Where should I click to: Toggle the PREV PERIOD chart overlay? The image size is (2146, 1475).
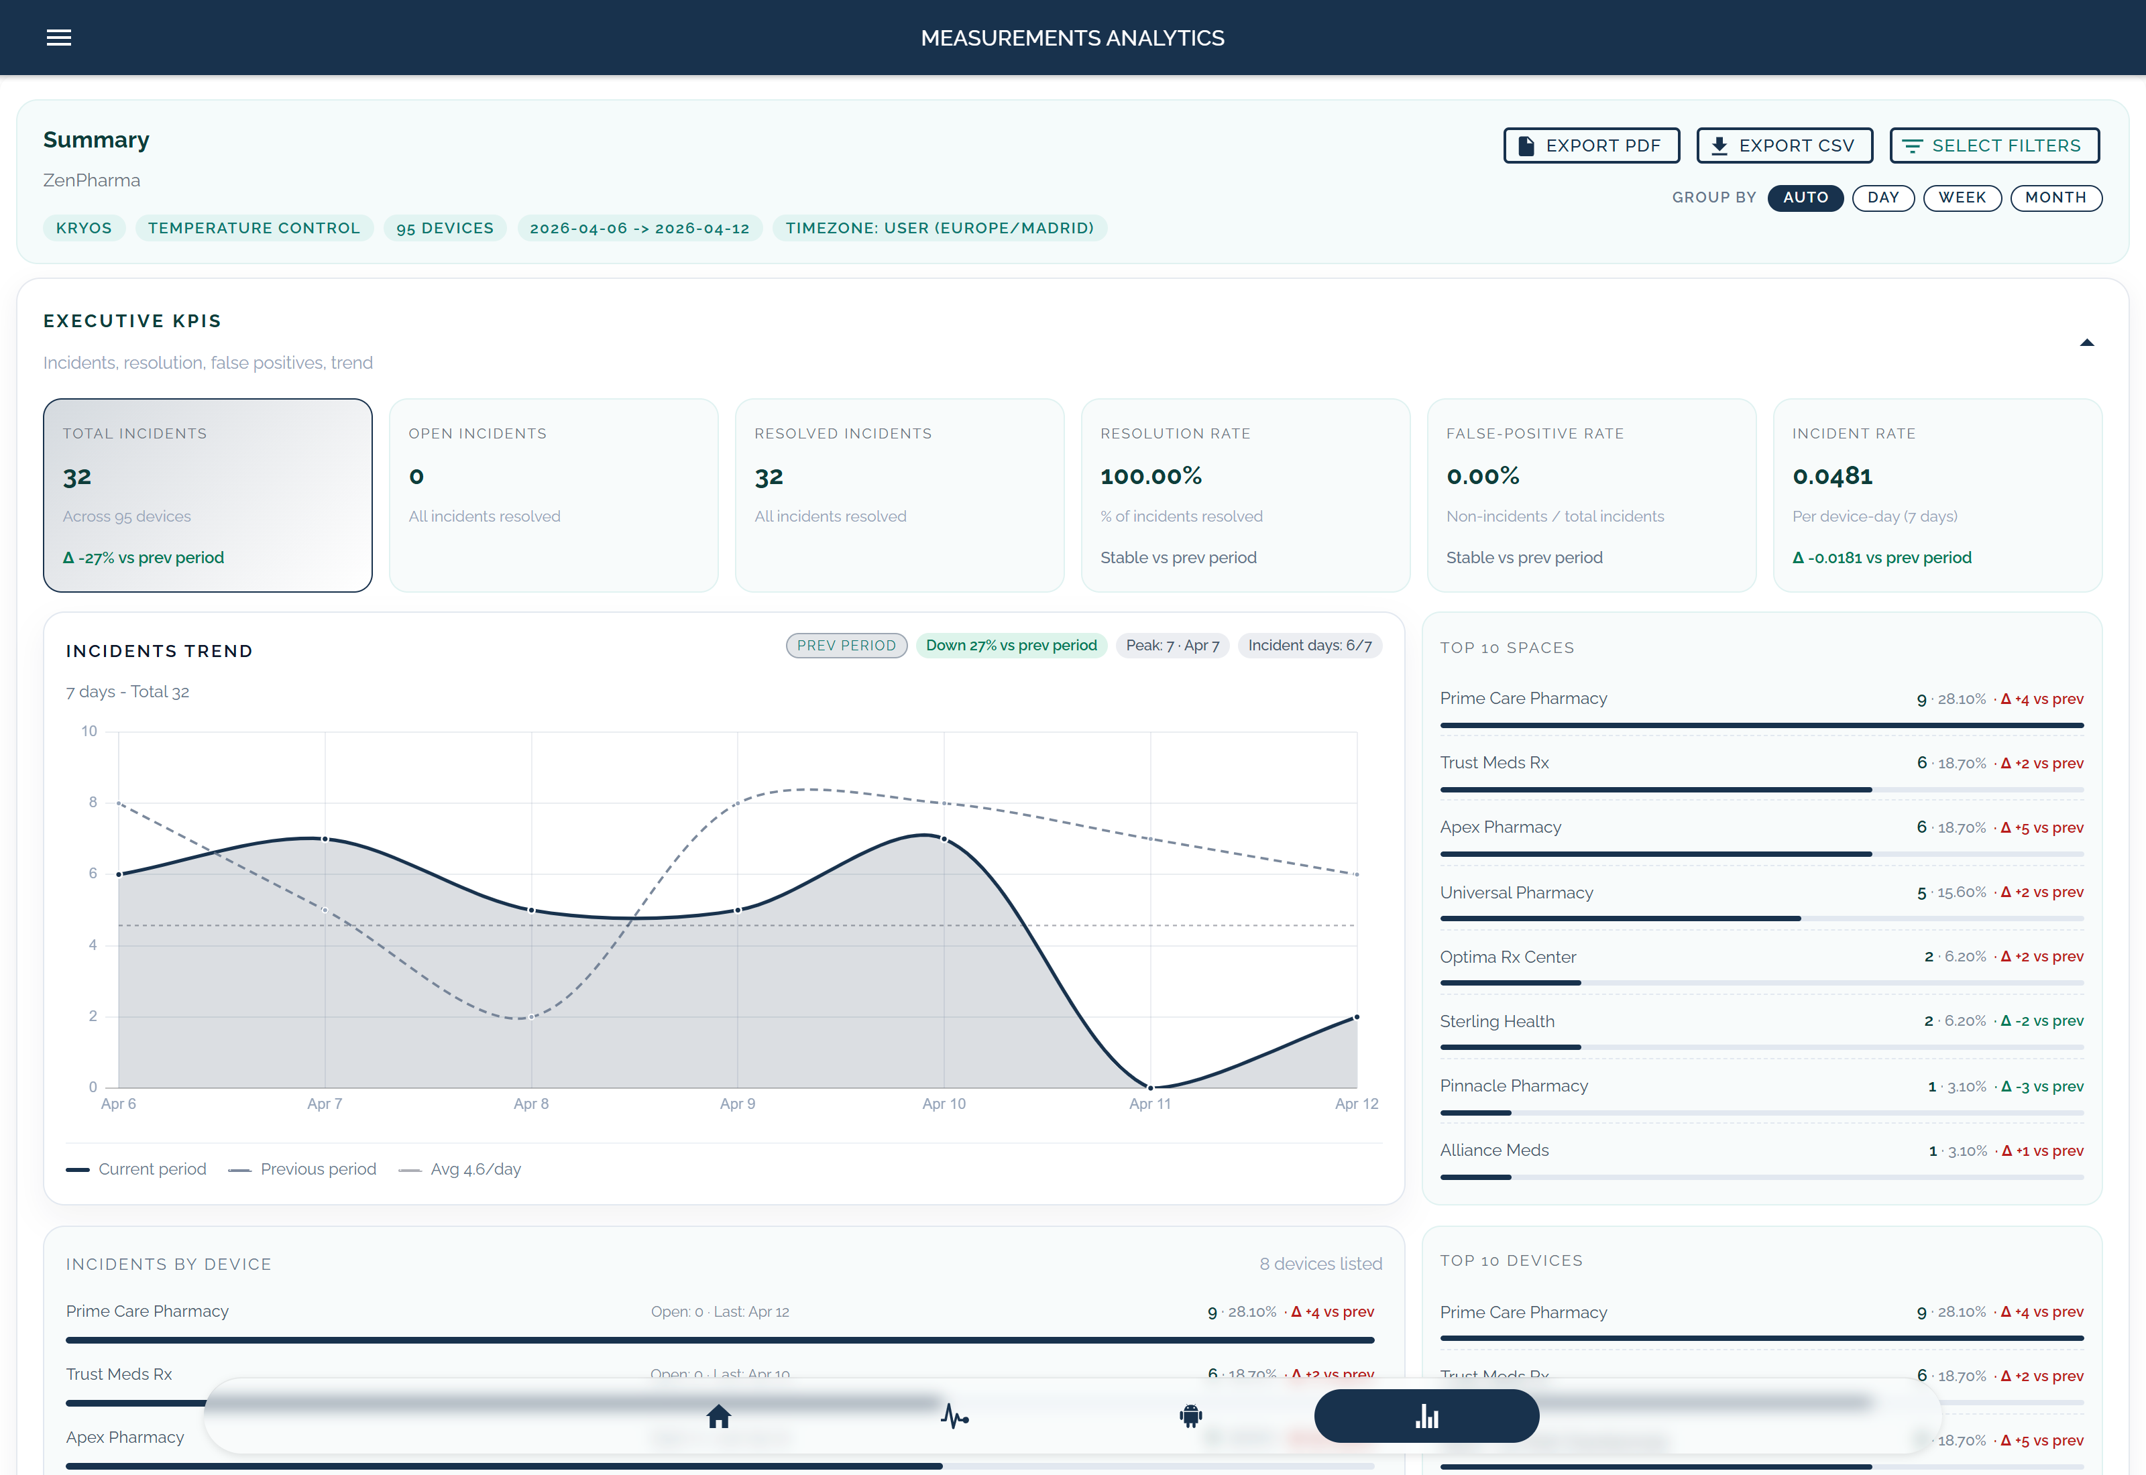coord(846,645)
